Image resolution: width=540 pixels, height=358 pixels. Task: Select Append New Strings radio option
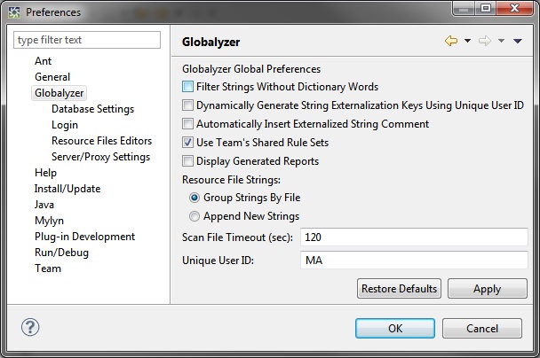pos(195,216)
